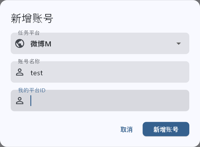200x147 pixels.
Task: Click the 账号名称 field label
Action: (29, 62)
